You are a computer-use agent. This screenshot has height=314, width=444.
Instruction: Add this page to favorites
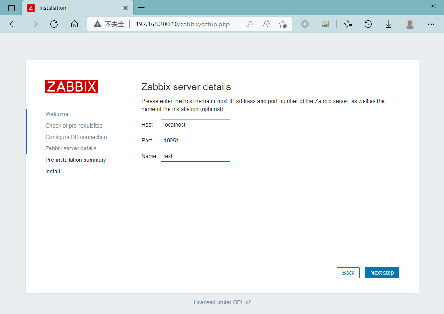pyautogui.click(x=283, y=24)
